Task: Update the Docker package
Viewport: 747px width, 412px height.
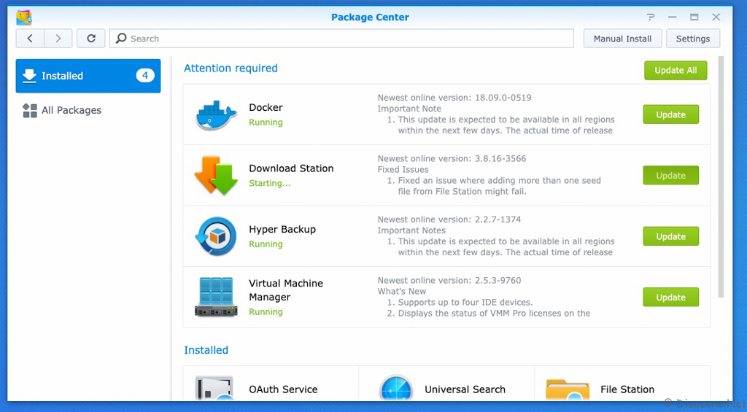Action: tap(671, 114)
